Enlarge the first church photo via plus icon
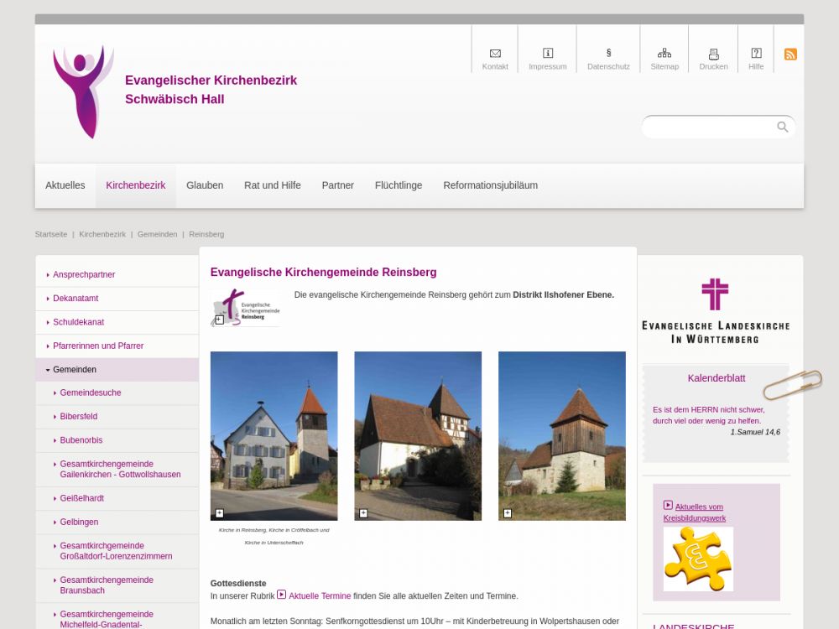The width and height of the screenshot is (839, 629). click(x=220, y=513)
